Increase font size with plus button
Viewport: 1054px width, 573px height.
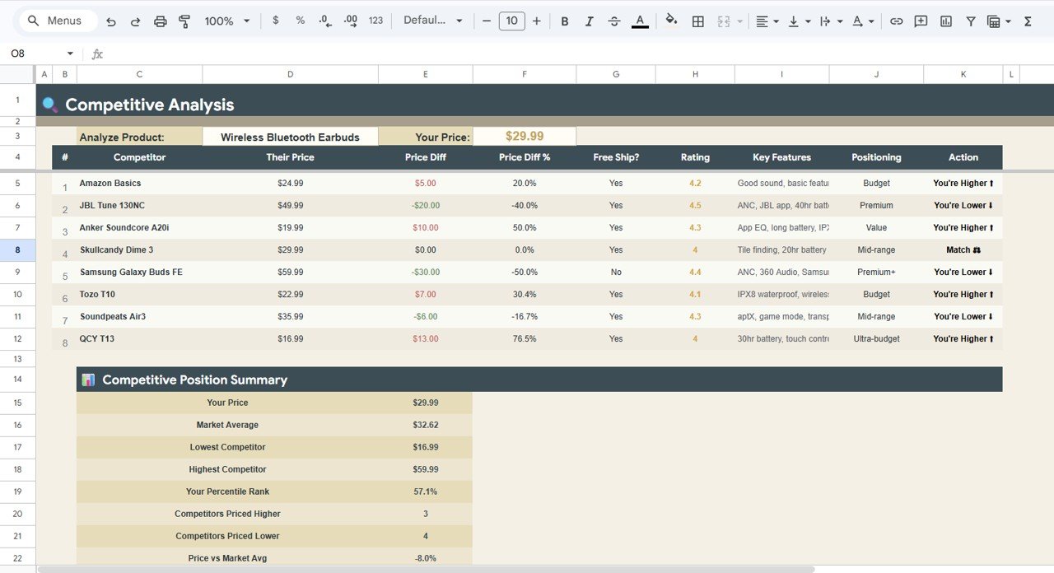pyautogui.click(x=536, y=21)
